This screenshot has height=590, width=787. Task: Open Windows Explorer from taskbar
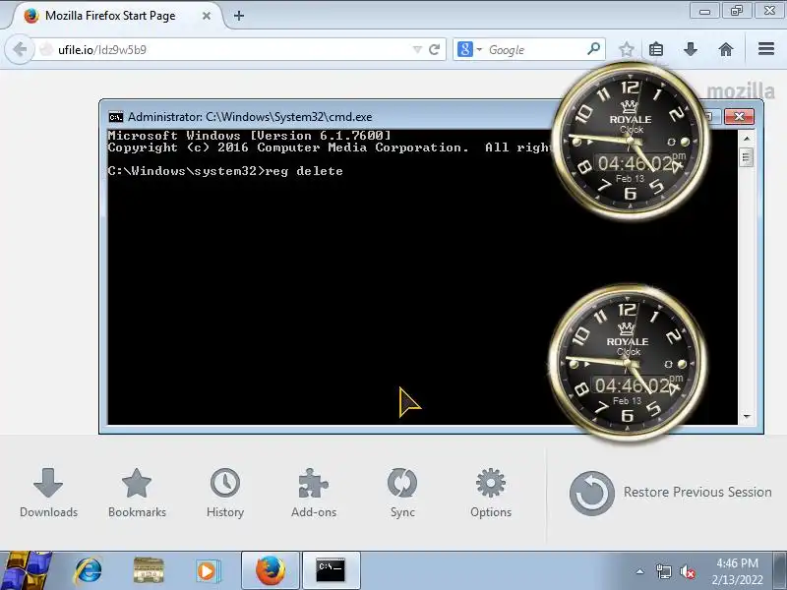pos(149,571)
